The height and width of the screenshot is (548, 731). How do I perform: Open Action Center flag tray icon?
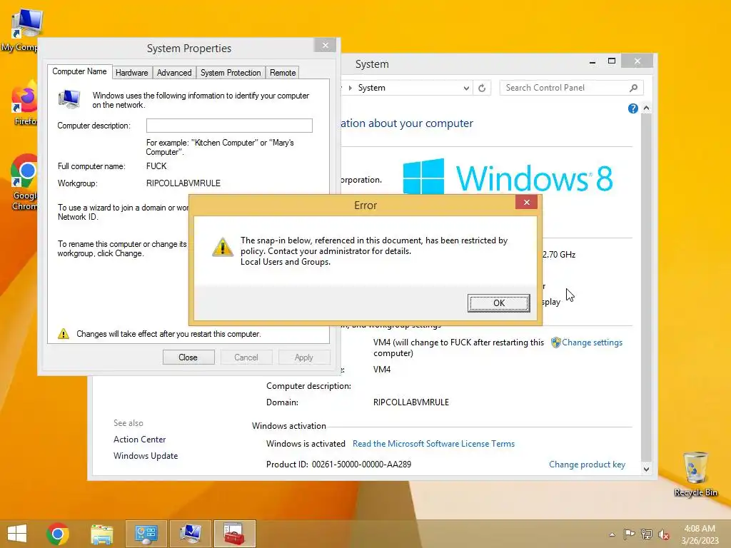(629, 534)
